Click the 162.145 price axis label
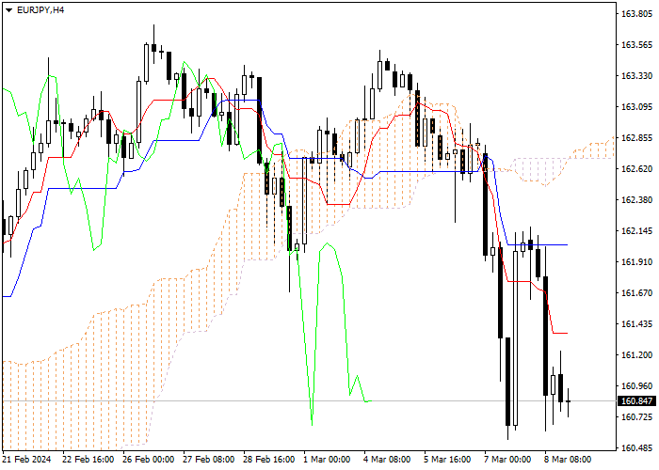Image resolution: width=659 pixels, height=470 pixels. tap(636, 231)
